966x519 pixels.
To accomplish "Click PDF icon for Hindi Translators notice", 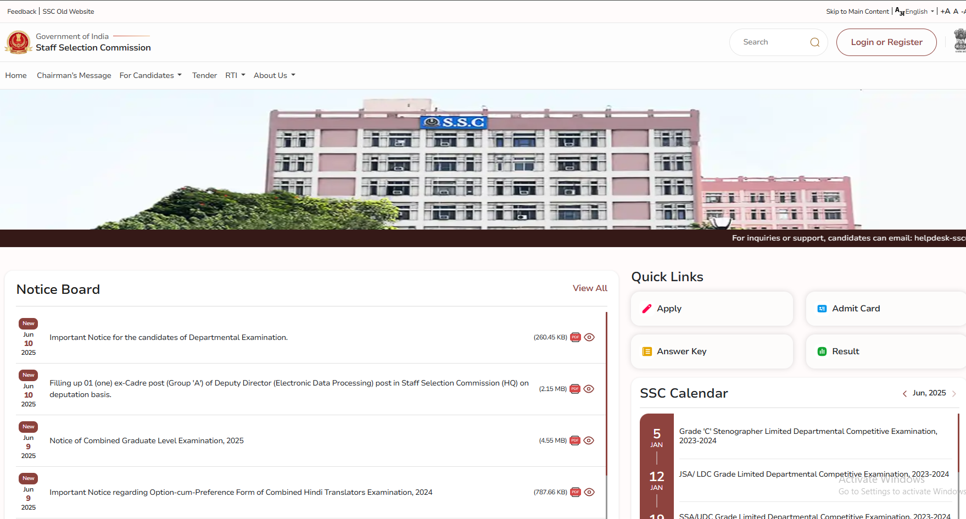I will 575,492.
